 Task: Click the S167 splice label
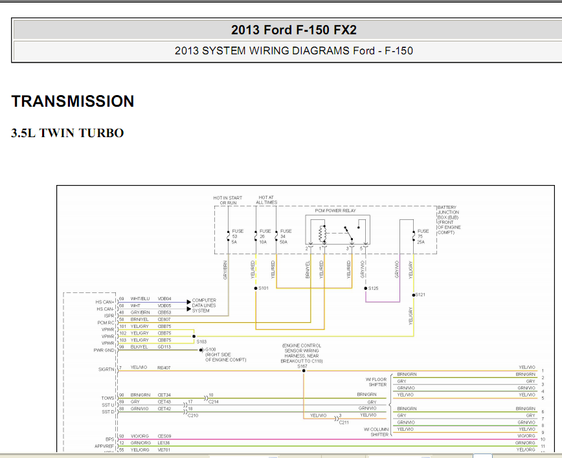pyautogui.click(x=302, y=366)
